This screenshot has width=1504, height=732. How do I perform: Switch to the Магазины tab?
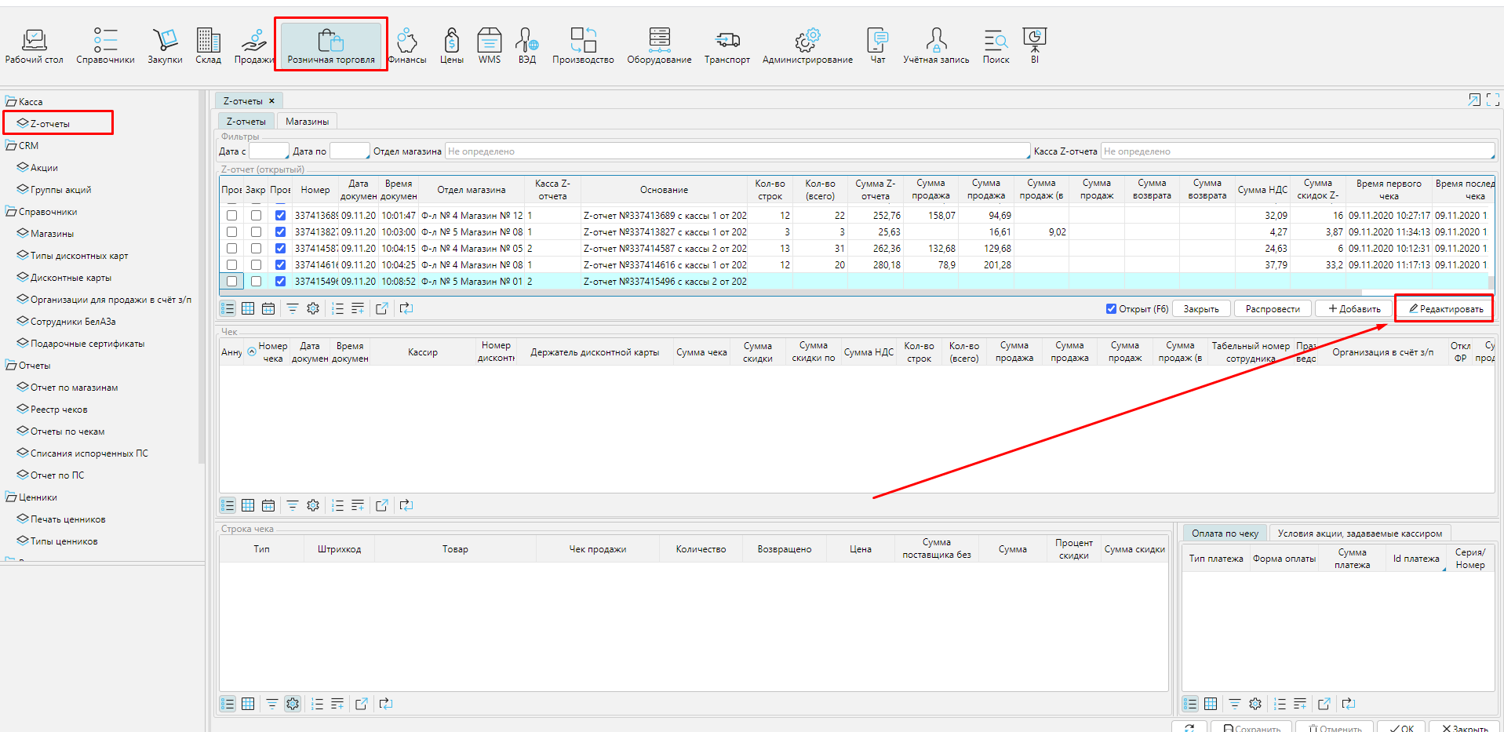(307, 122)
